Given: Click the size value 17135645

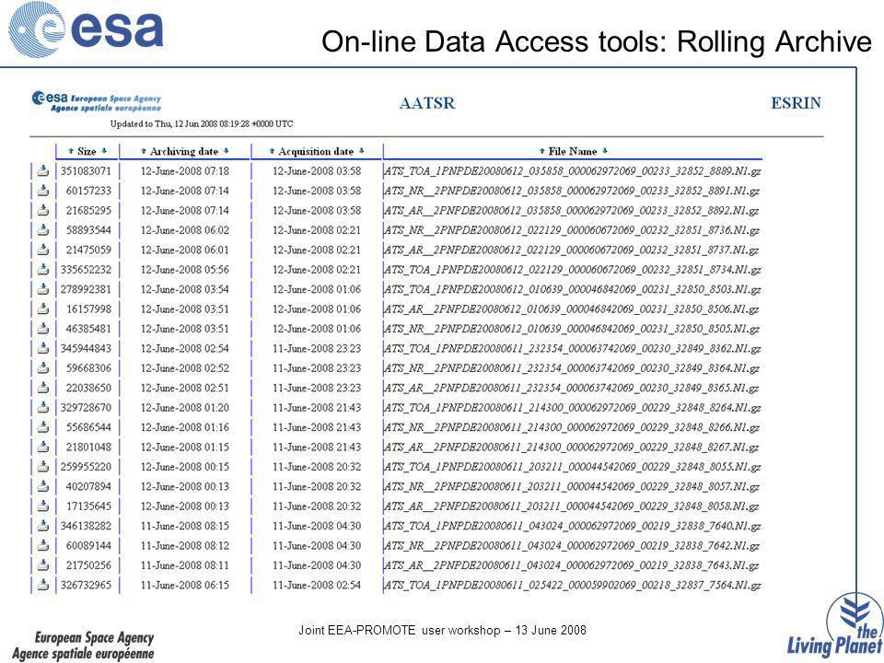Looking at the screenshot, I should pos(88,506).
